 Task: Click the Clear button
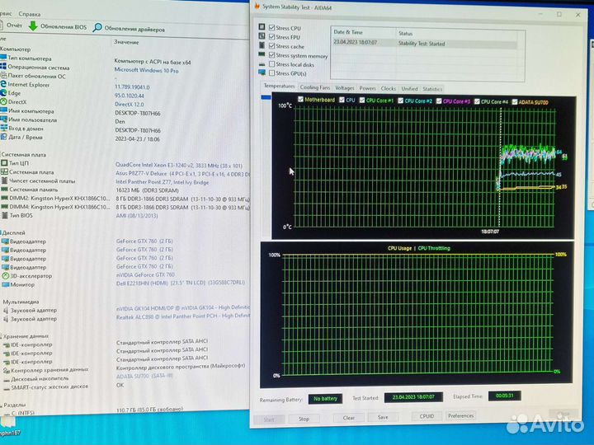pos(348,418)
